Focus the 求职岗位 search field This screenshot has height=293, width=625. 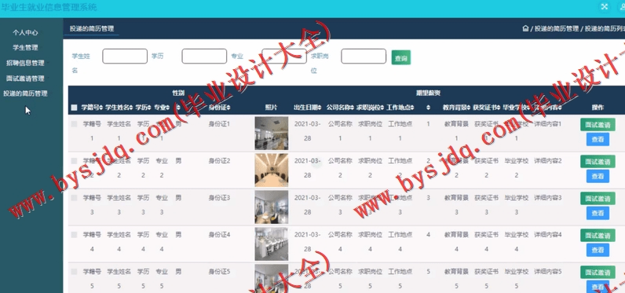pyautogui.click(x=364, y=57)
